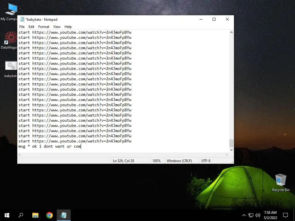Viewport: 295px width, 221px height.
Task: Show hidden system tray icons
Action: pyautogui.click(x=244, y=215)
